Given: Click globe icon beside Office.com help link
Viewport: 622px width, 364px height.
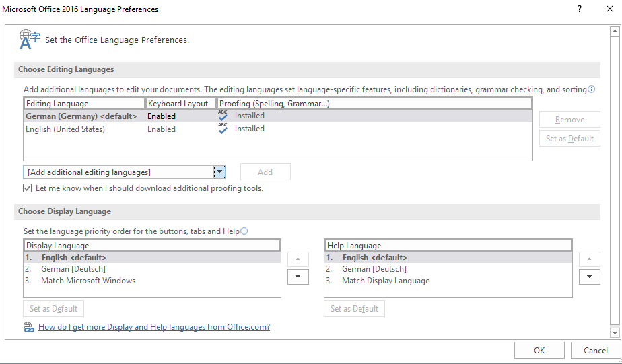Looking at the screenshot, I should pyautogui.click(x=28, y=327).
